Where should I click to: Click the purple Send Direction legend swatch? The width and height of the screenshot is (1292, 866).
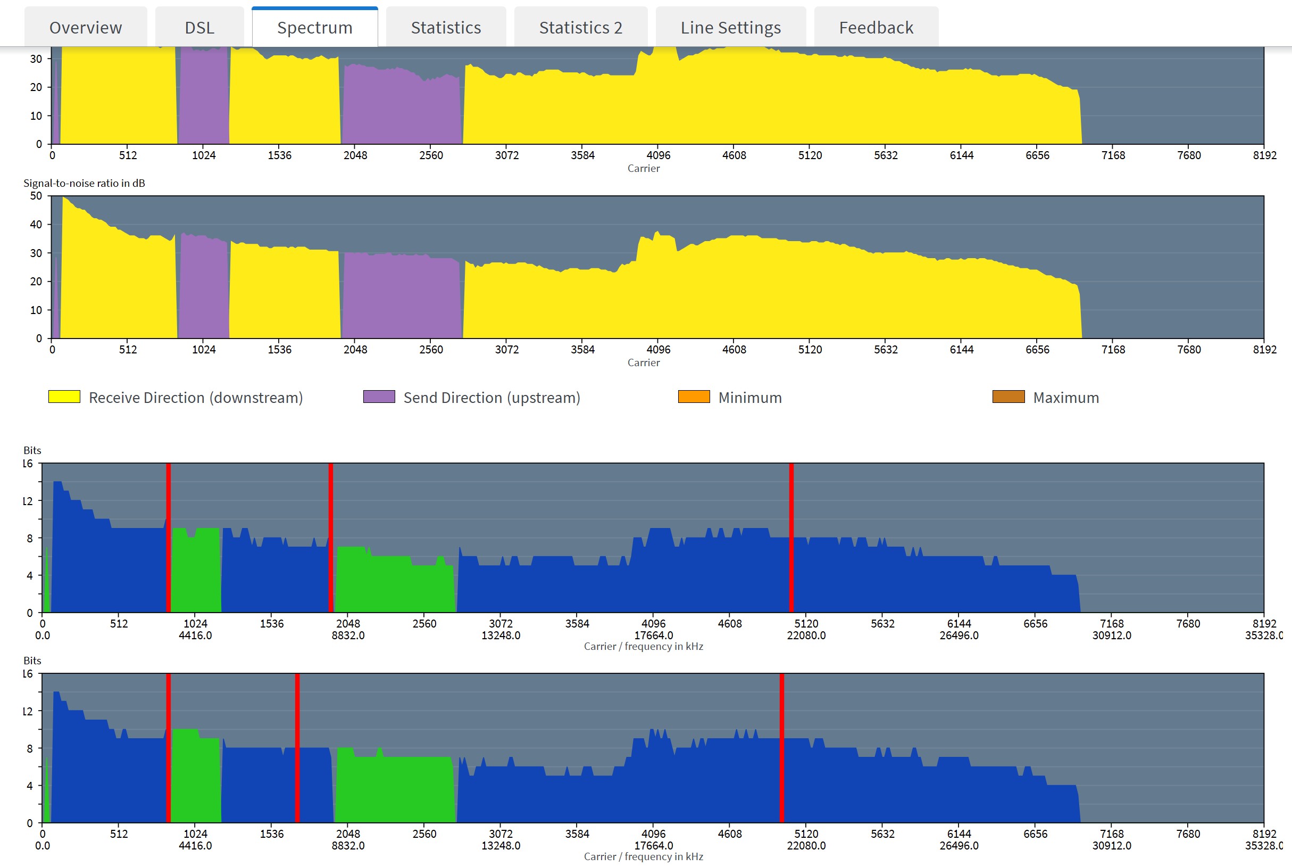pos(379,397)
